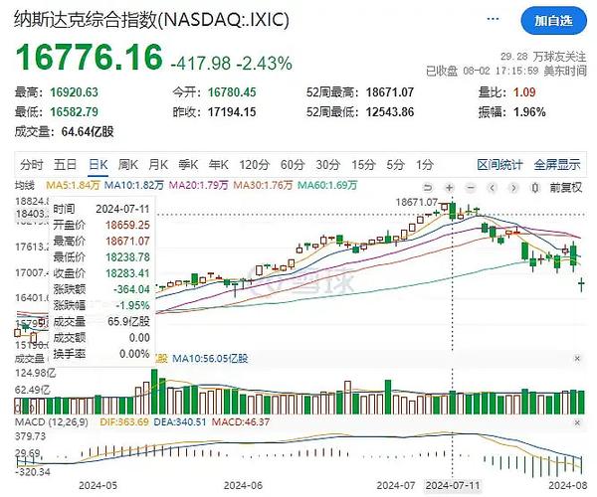This screenshot has height=497, width=597.
Task: Click the 量比 value 1.09
Action: [524, 92]
